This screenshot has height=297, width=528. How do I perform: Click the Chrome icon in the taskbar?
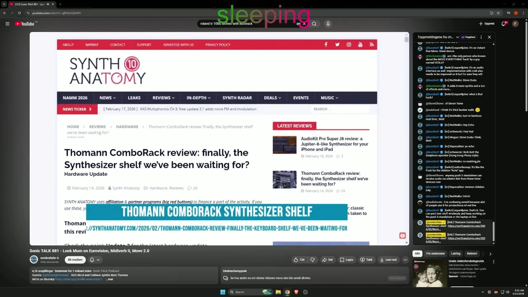287,292
